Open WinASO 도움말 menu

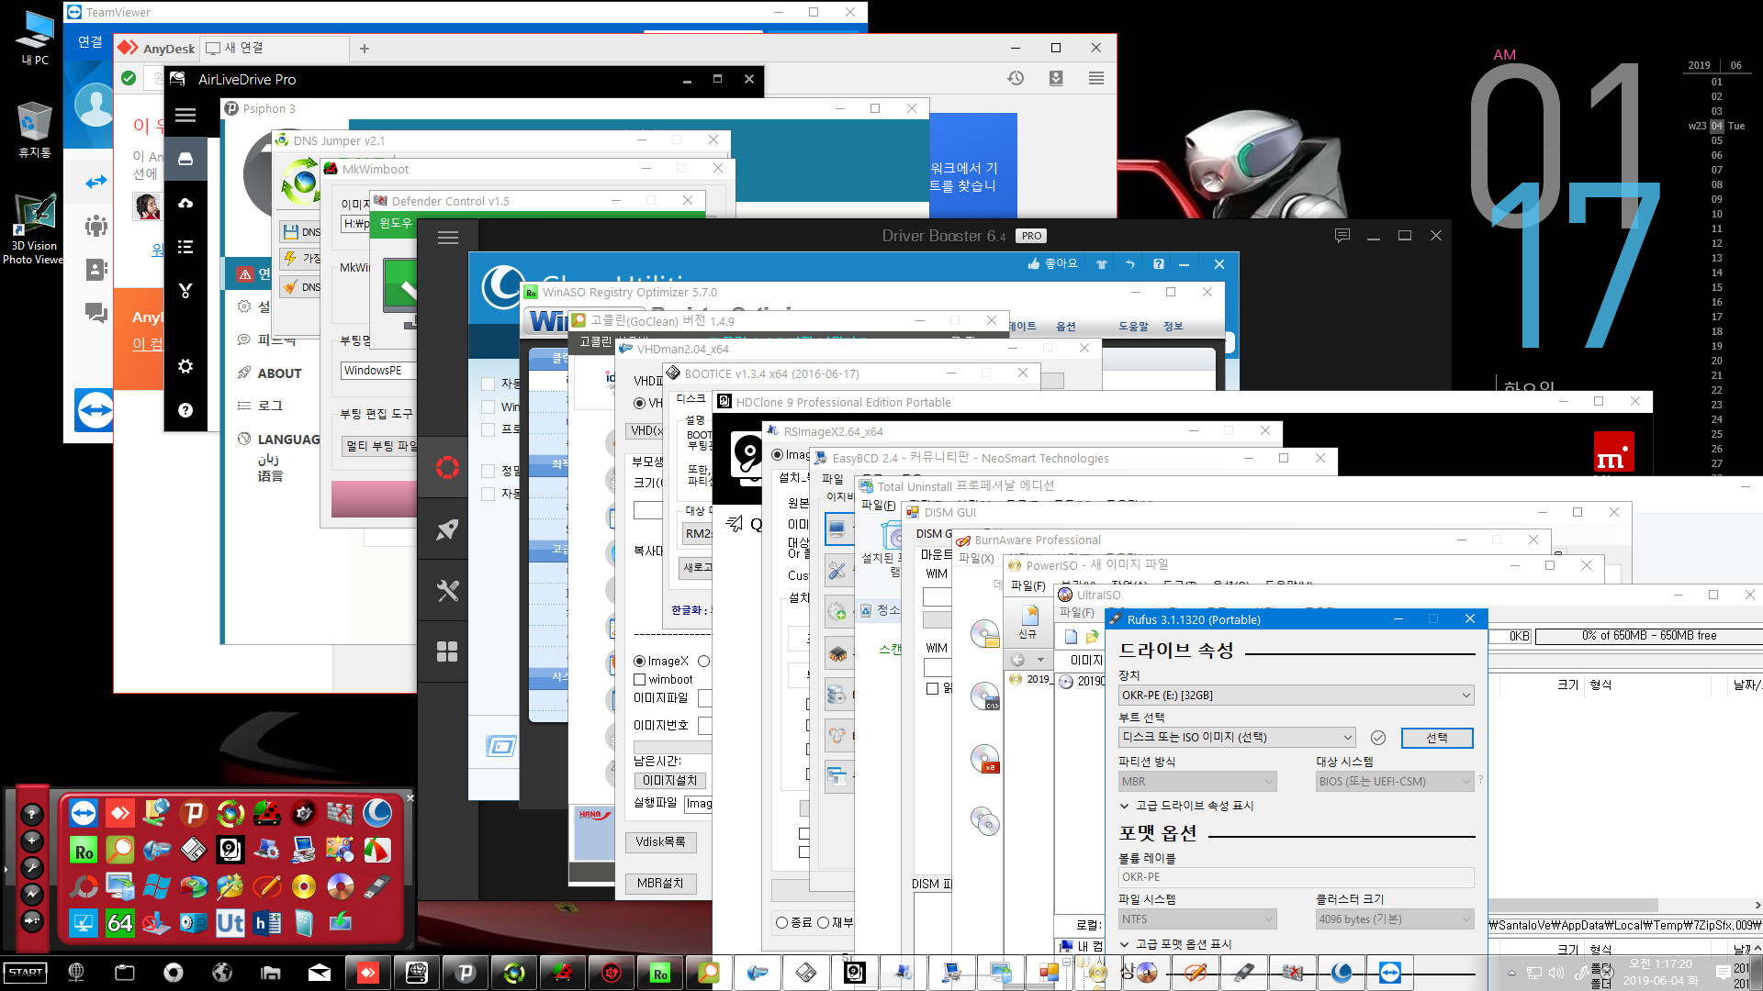[1133, 327]
